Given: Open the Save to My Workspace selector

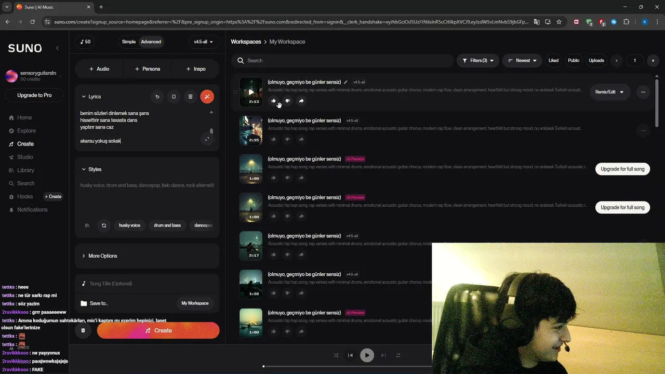Looking at the screenshot, I should [195, 303].
